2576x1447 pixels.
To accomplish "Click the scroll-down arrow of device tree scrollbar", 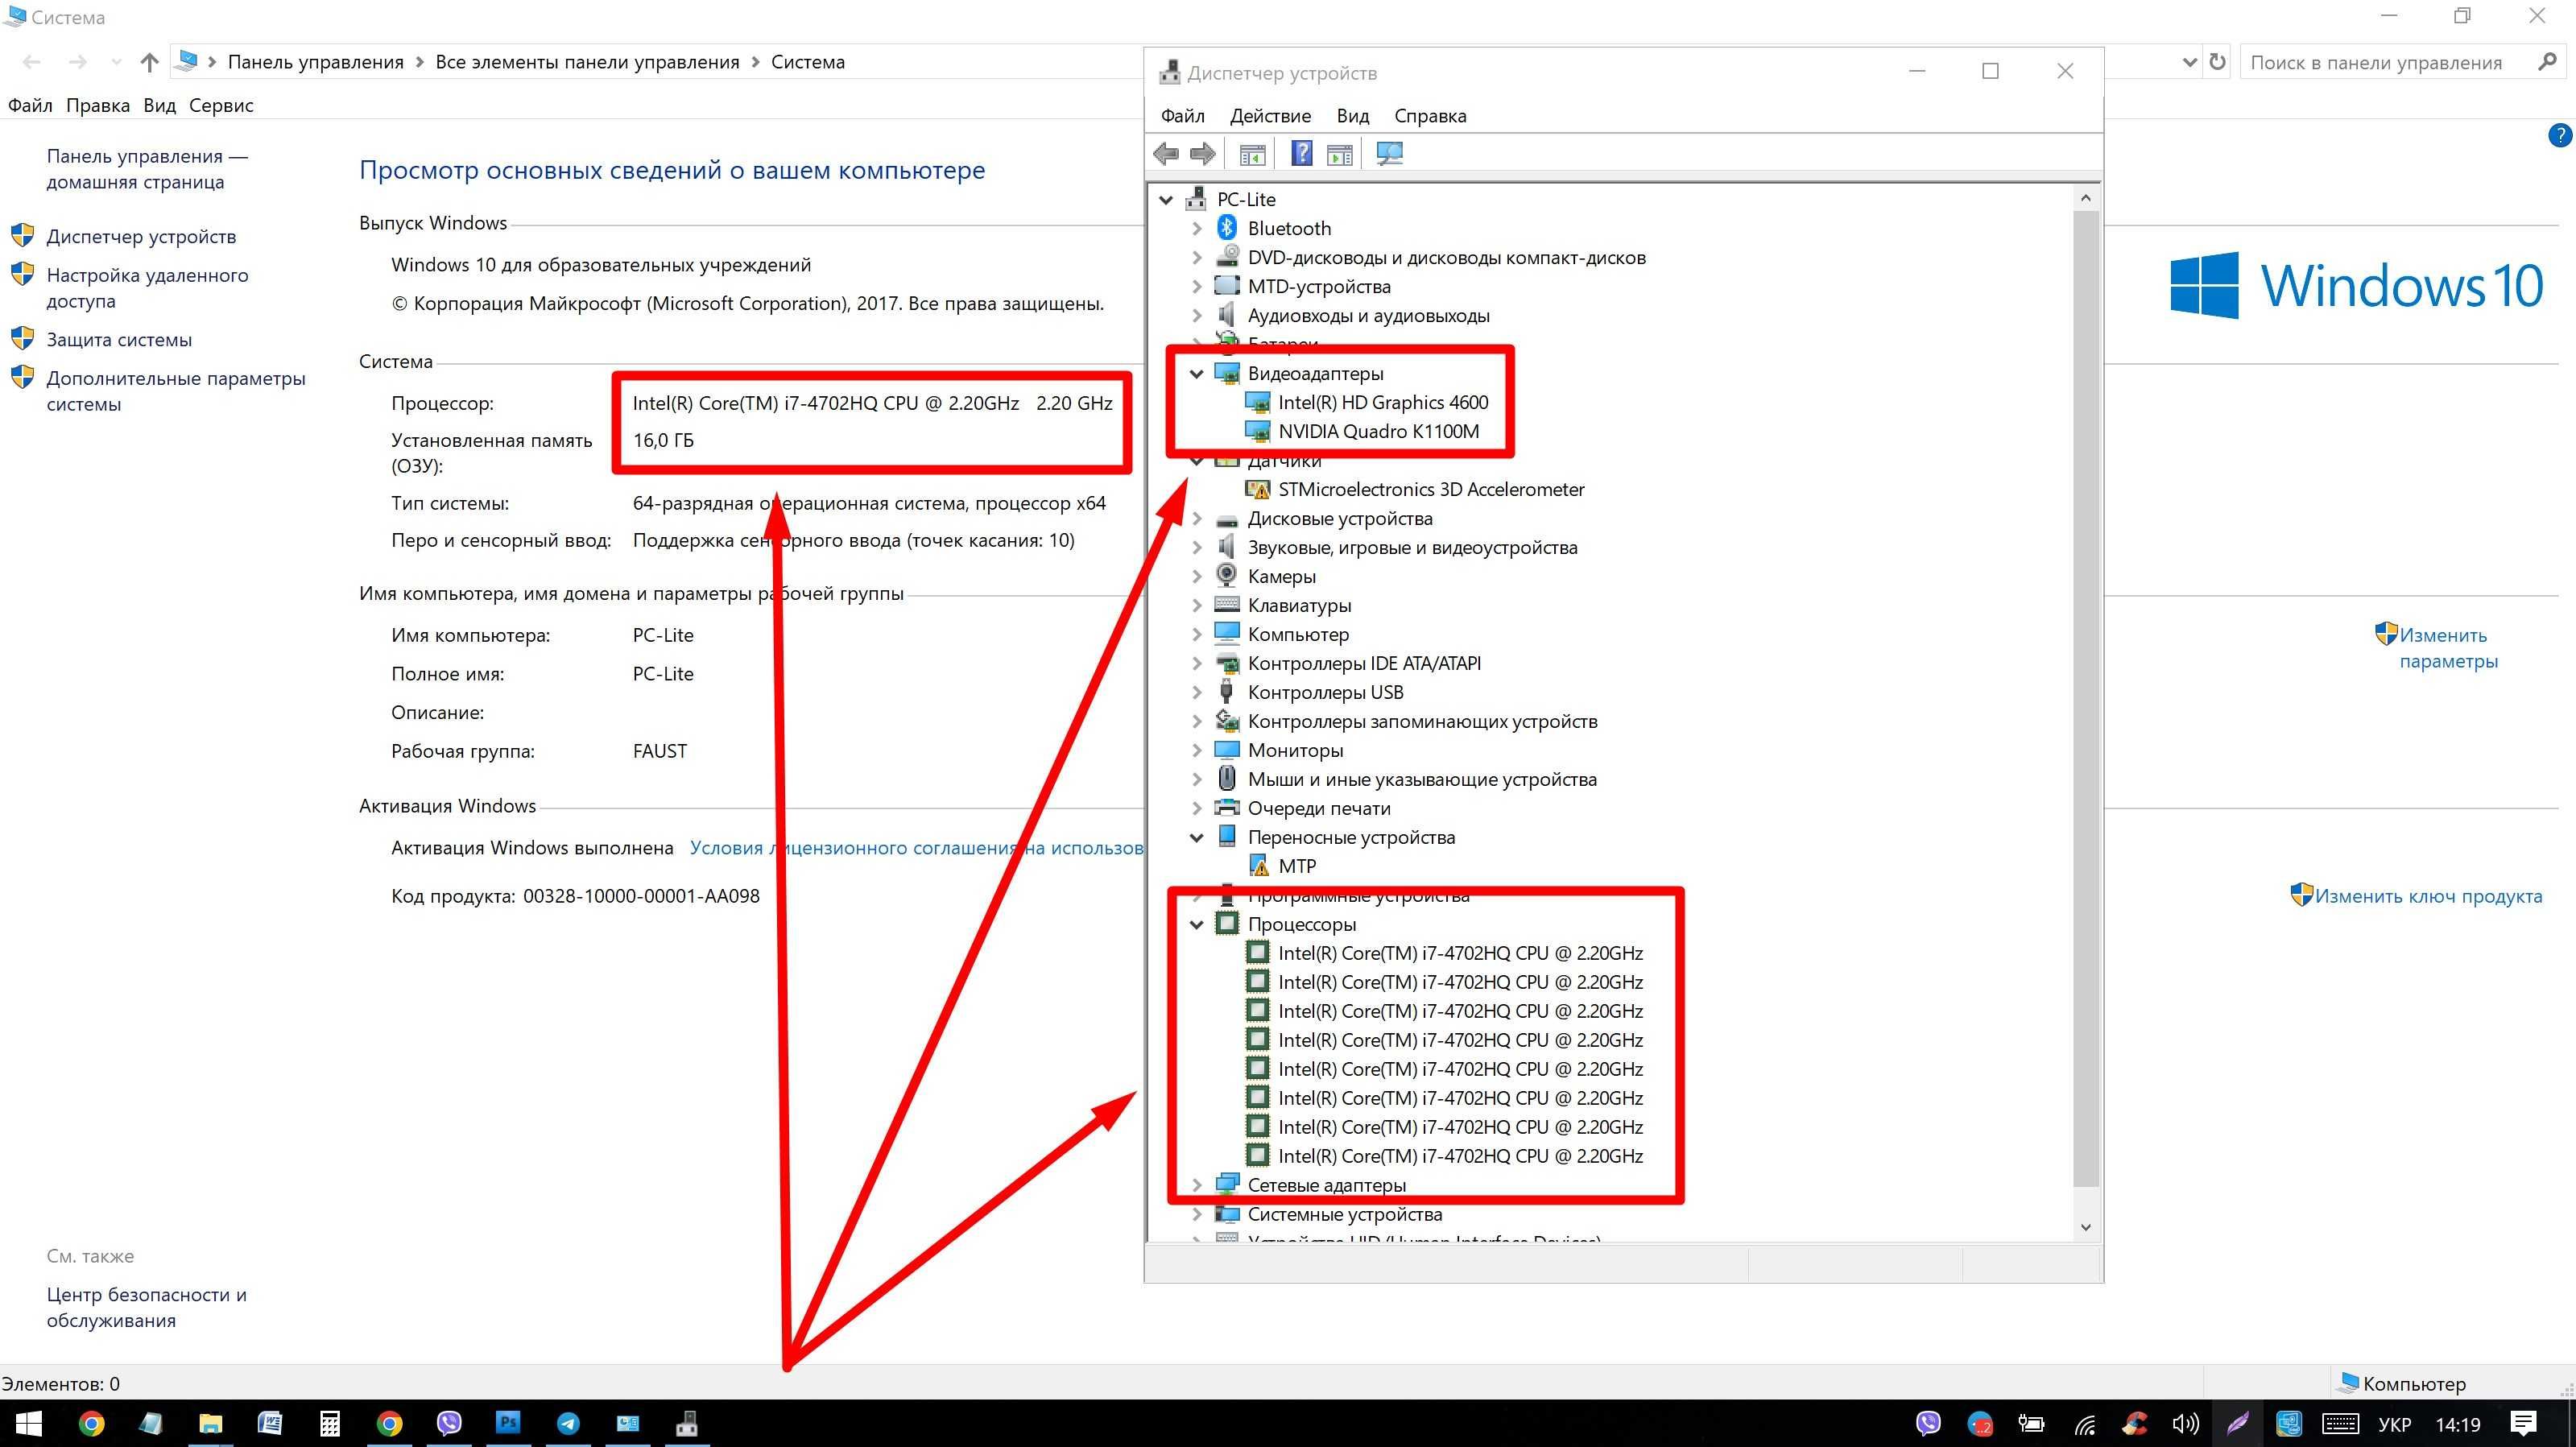I will coord(2085,1227).
